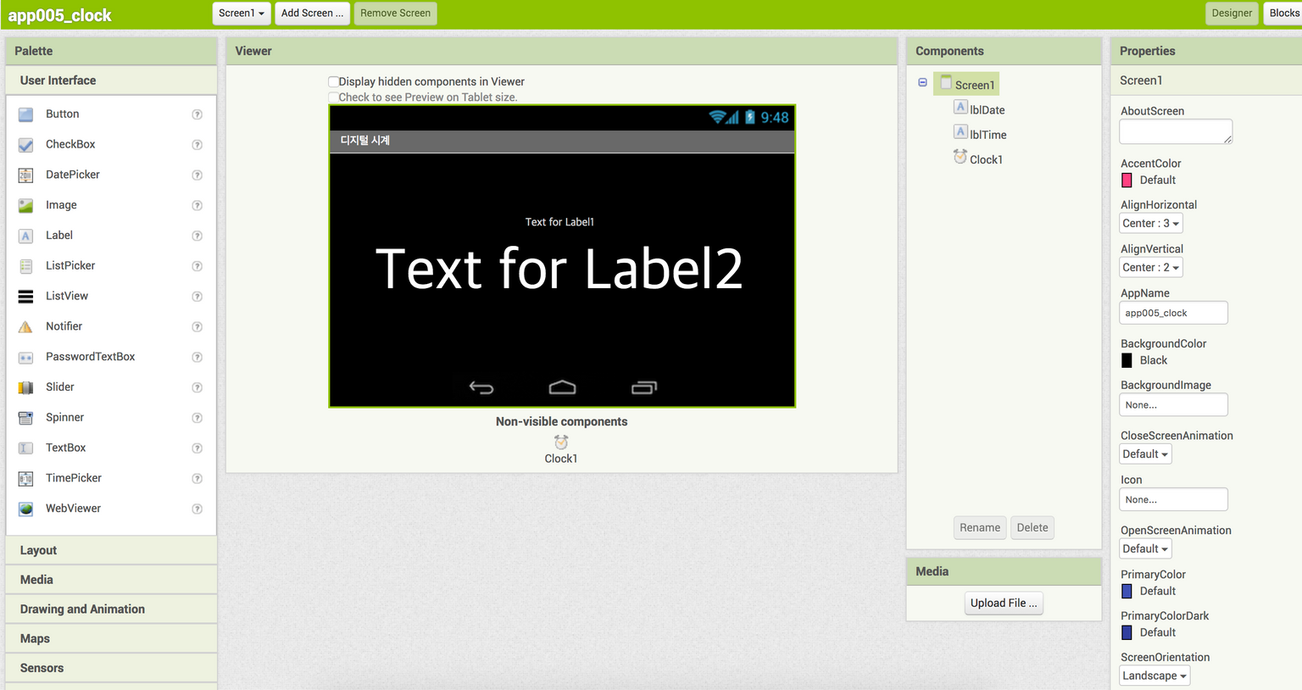Open help for DatePicker component
1302x690 pixels.
point(197,175)
